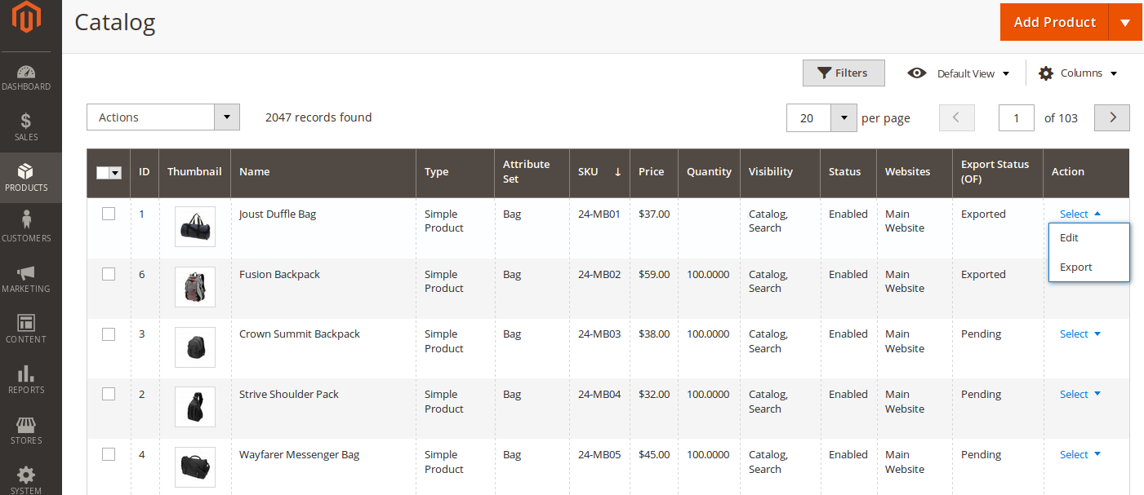1144x495 pixels.
Task: Open the Dashboard from the sidebar
Action: (27, 77)
